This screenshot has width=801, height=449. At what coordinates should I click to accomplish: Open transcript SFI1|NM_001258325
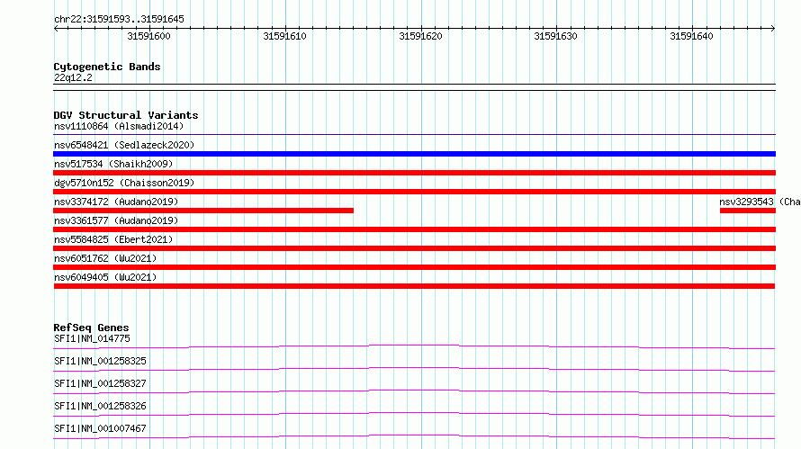coord(100,361)
